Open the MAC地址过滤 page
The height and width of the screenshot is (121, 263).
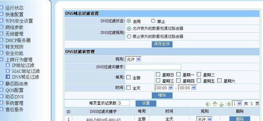pyautogui.click(x=26, y=71)
